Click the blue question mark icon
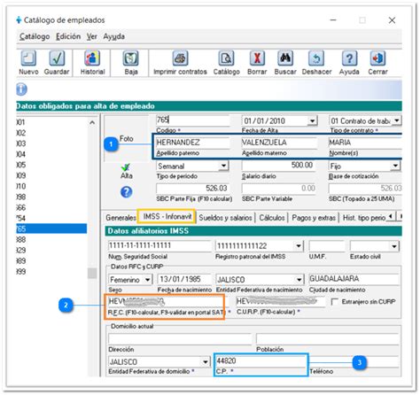The height and width of the screenshot is (395, 420). coord(127,192)
